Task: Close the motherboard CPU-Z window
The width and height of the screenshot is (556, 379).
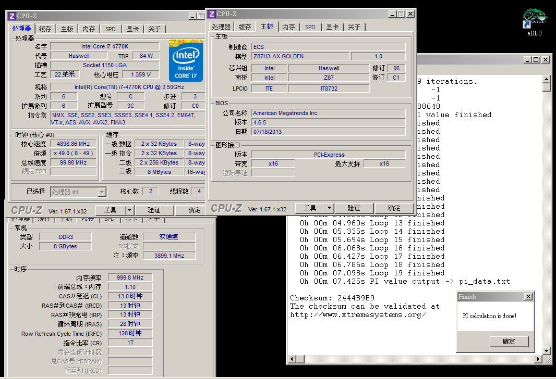Action: click(x=410, y=14)
